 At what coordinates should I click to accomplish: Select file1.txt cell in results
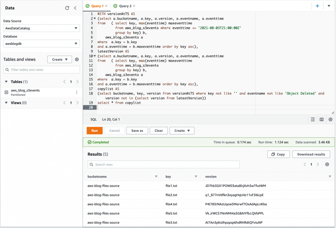click(x=171, y=186)
